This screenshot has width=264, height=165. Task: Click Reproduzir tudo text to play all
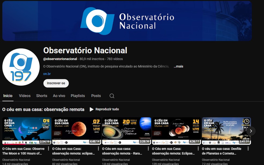107,109
